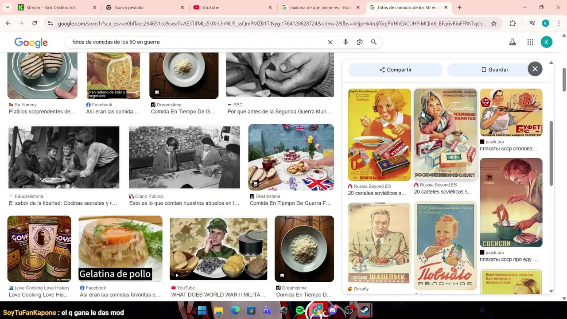
Task: Start voice search with microphone icon
Action: click(x=346, y=42)
